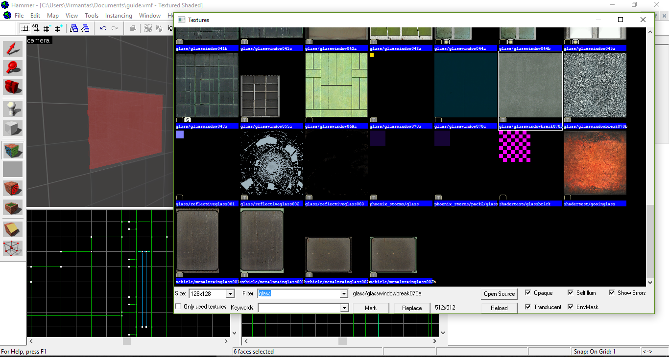Activate the Magnify tool
669x357 pixels.
[13, 67]
